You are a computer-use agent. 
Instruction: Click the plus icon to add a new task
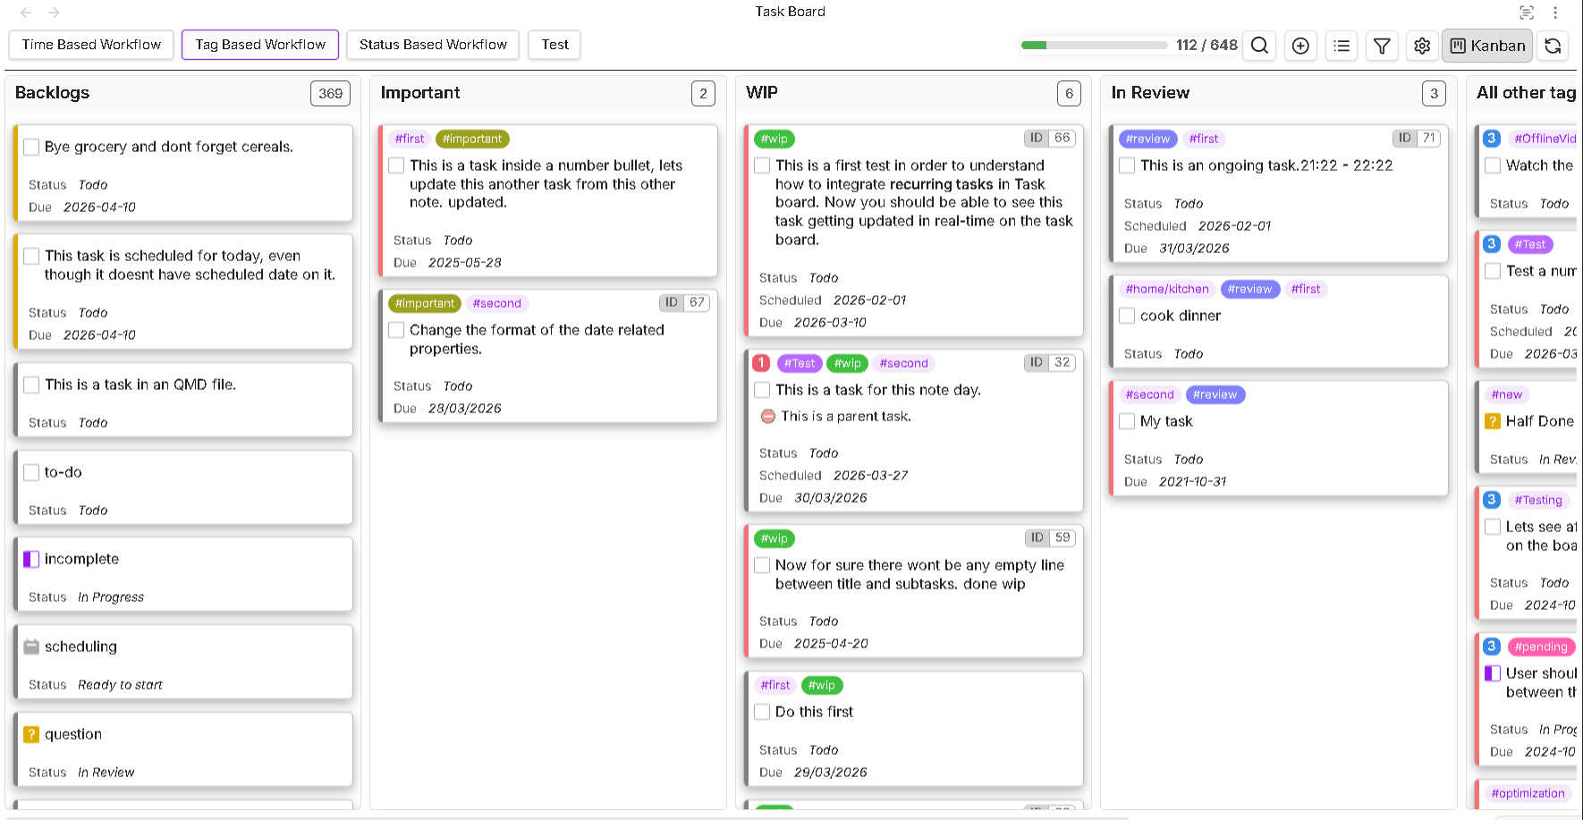pyautogui.click(x=1300, y=46)
